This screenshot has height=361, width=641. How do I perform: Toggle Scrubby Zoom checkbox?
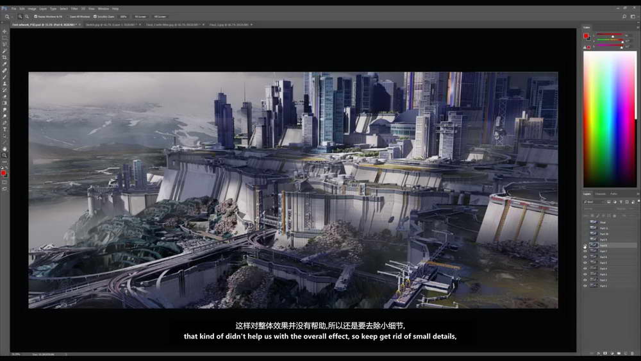coord(95,17)
